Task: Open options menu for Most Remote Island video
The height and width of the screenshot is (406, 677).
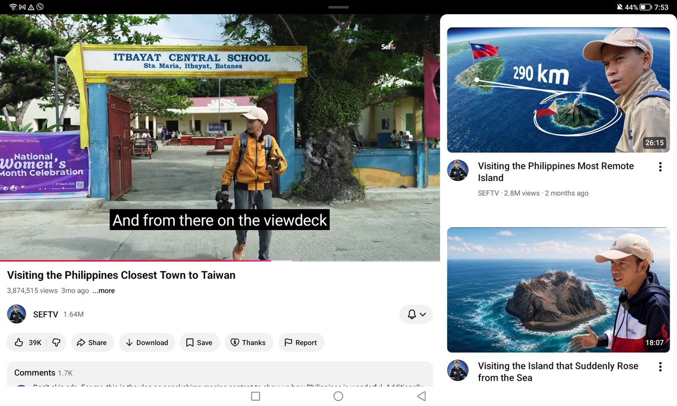Action: pyautogui.click(x=660, y=167)
